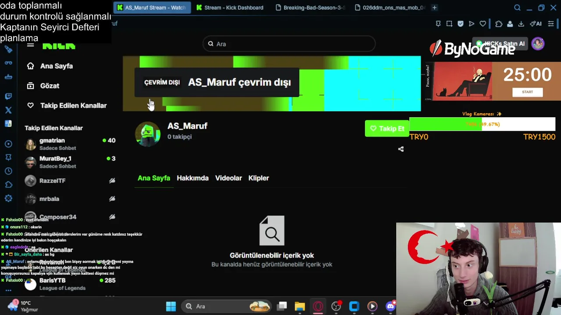Click the Kick search box Ara
561x315 pixels.
pyautogui.click(x=289, y=44)
